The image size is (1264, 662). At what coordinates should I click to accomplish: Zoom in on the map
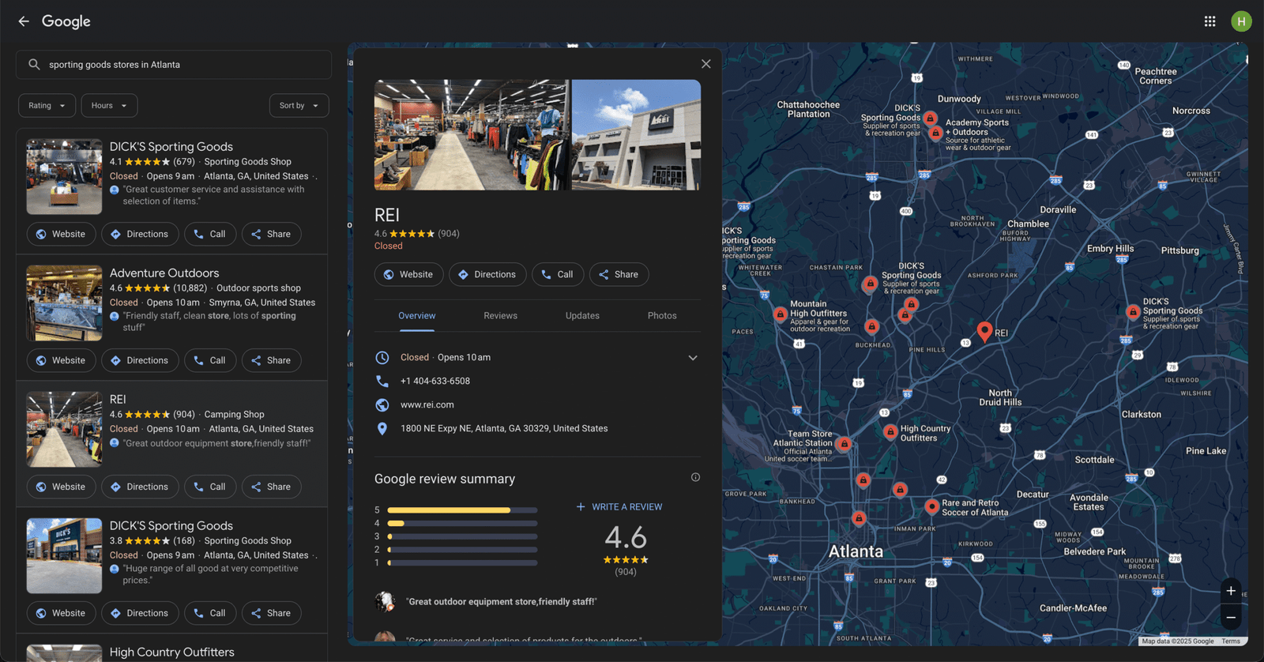point(1231,591)
